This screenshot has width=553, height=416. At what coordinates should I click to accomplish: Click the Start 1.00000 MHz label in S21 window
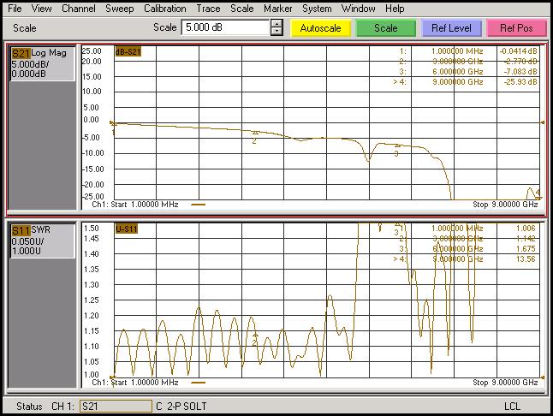click(145, 205)
